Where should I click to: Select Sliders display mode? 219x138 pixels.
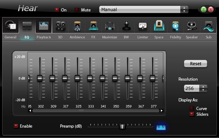[x=192, y=114]
